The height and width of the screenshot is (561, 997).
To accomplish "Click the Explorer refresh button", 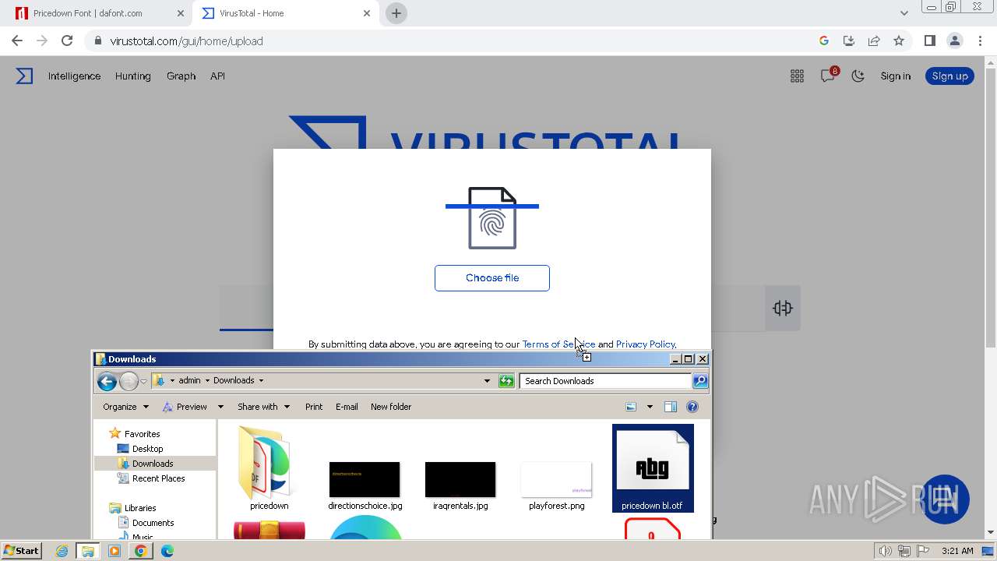I will (506, 381).
